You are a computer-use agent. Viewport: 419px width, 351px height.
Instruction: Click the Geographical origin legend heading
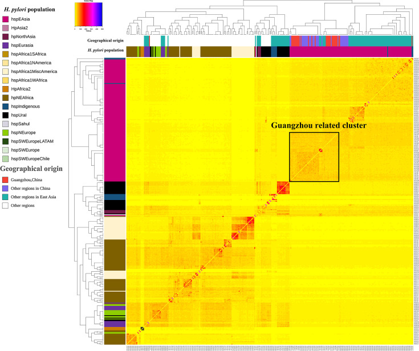(x=31, y=169)
